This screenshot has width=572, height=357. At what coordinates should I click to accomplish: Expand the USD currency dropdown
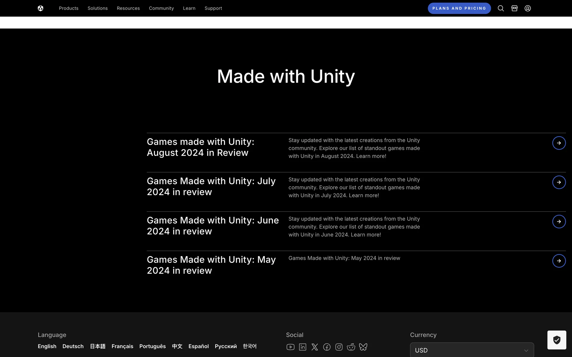(x=472, y=350)
